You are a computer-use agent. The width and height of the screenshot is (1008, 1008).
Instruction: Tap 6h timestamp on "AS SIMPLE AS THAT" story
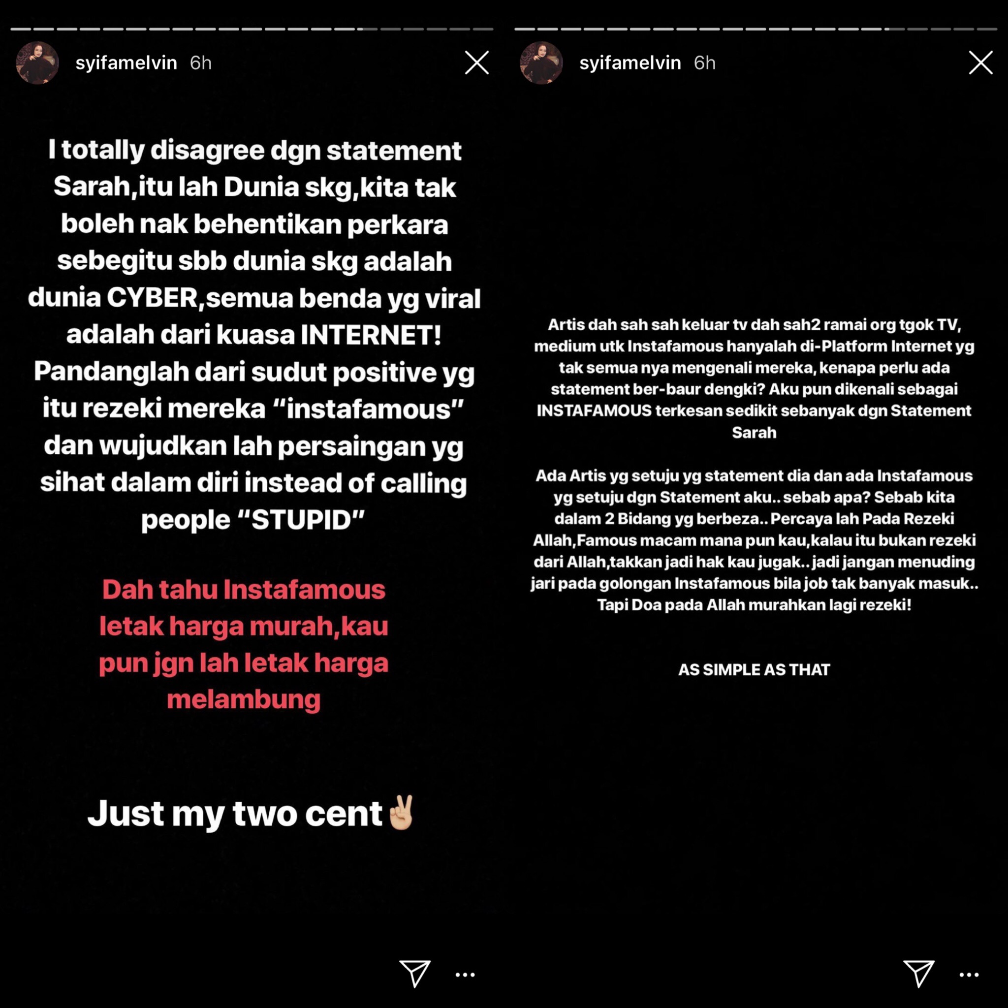(705, 63)
